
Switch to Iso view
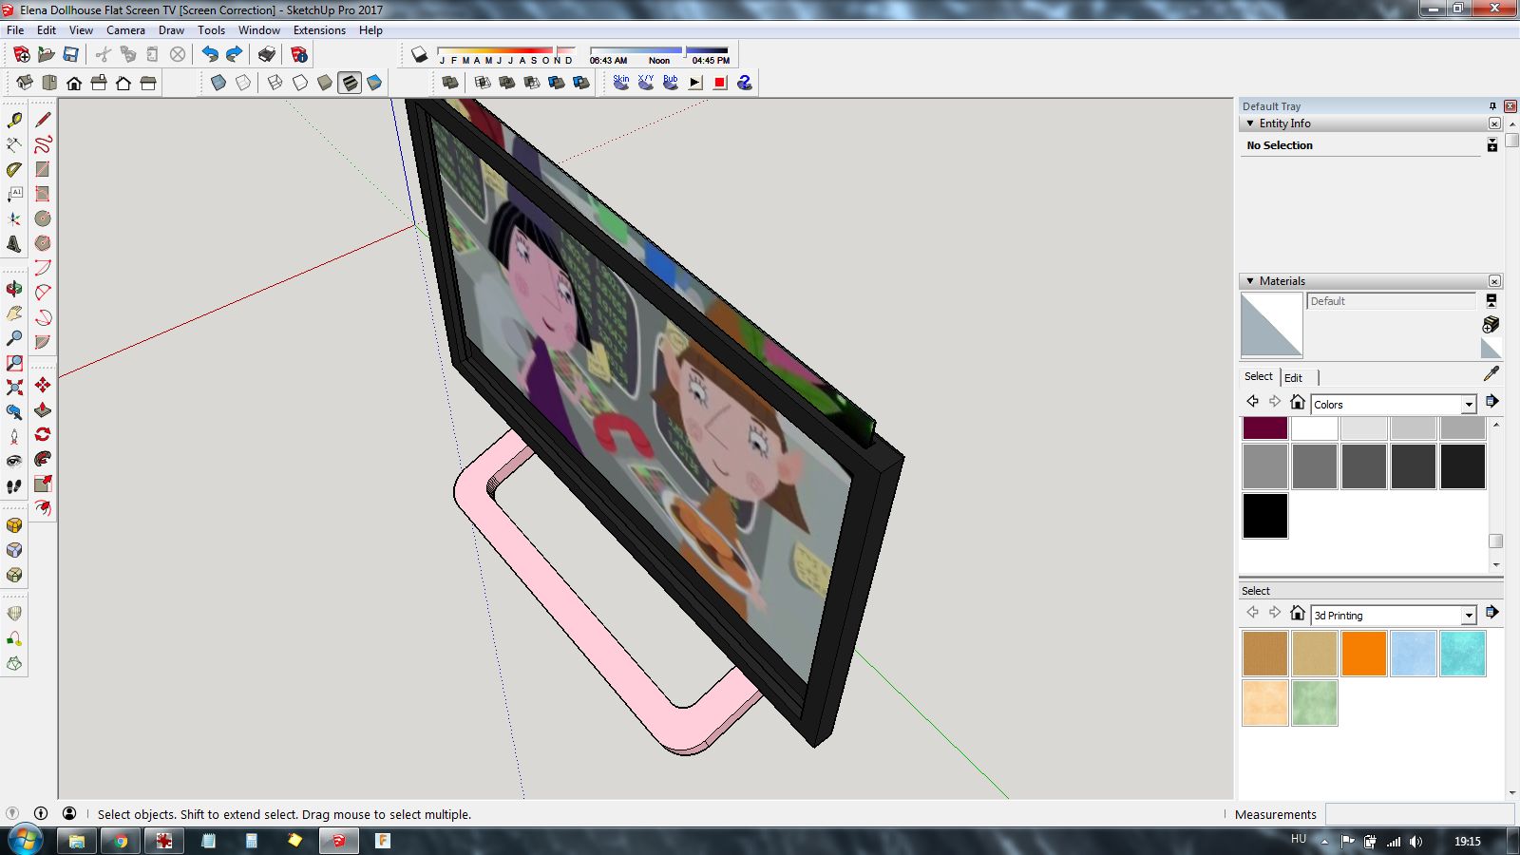[x=25, y=83]
